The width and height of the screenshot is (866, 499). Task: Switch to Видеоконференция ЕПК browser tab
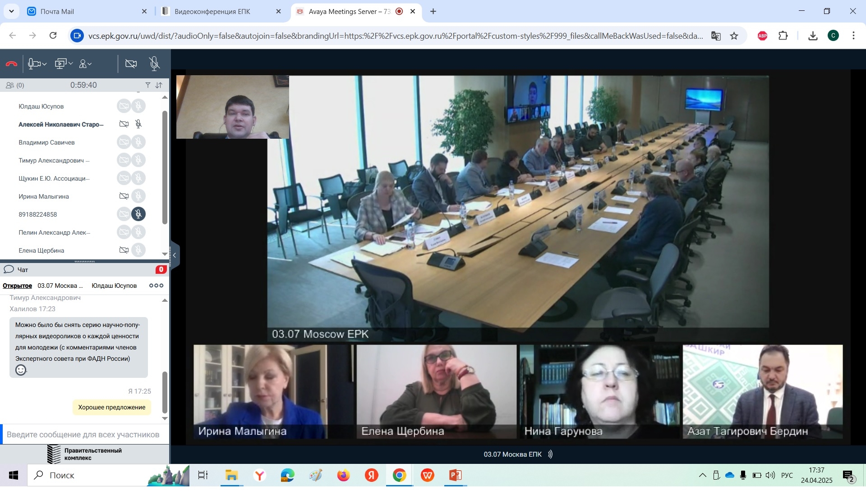point(220,12)
